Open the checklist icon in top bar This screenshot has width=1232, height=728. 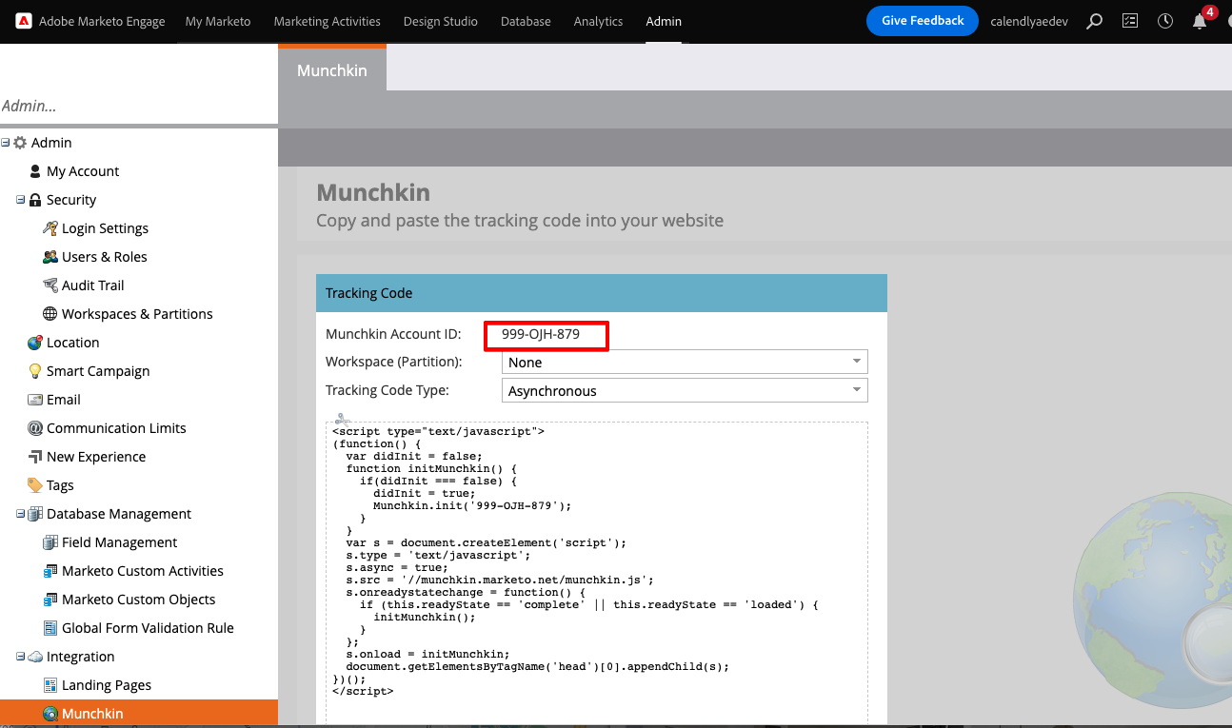(1130, 21)
